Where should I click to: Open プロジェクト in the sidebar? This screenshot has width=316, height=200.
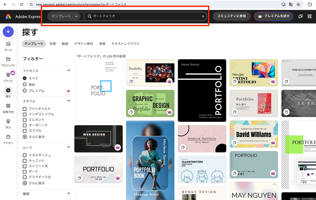8,62
